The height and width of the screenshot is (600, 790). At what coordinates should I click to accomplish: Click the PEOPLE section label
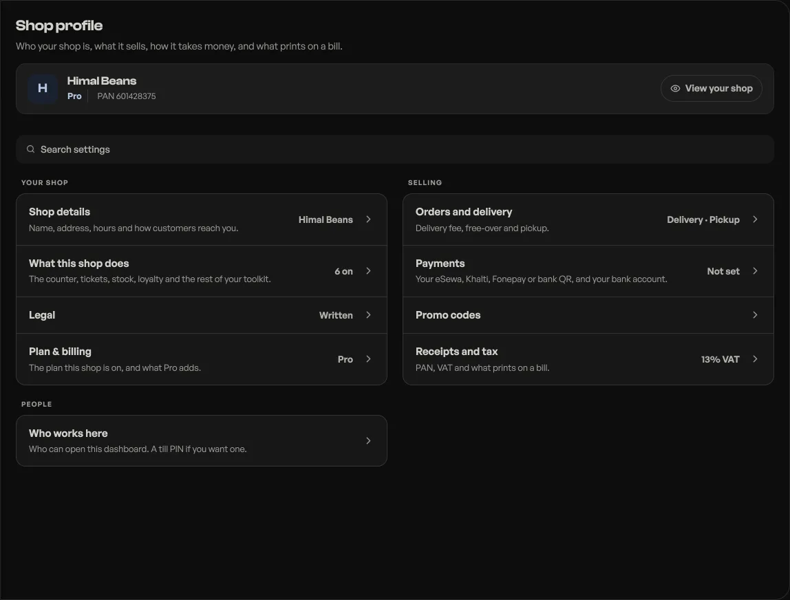pos(36,404)
